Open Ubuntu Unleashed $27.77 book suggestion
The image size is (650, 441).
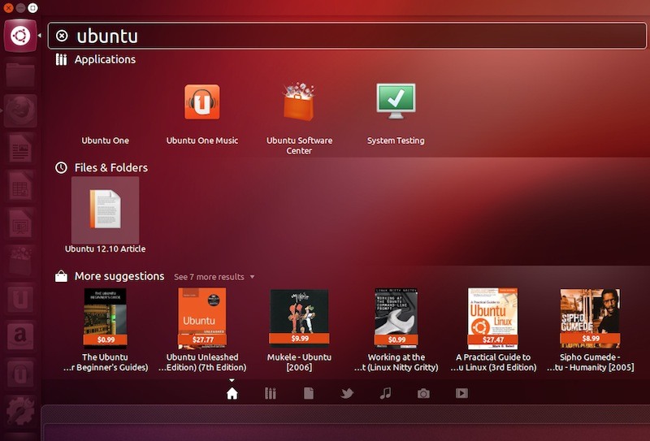(201, 318)
